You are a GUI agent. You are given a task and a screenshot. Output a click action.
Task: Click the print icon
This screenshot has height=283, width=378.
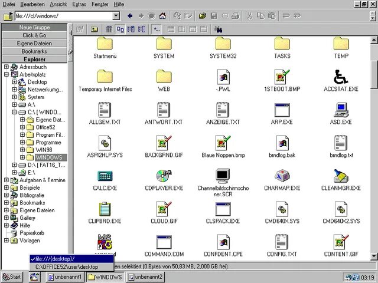[x=236, y=16]
